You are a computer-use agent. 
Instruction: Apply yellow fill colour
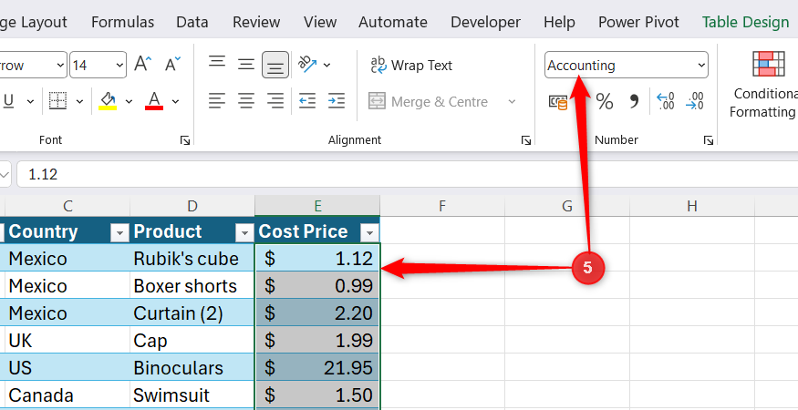[x=108, y=101]
